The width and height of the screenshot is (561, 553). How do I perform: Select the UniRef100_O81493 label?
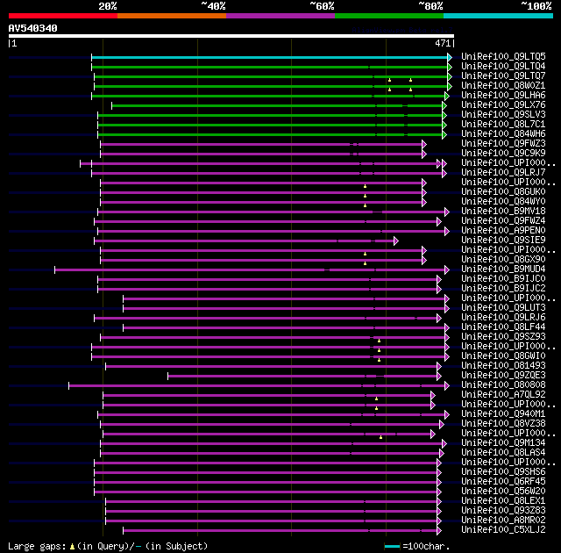(503, 366)
